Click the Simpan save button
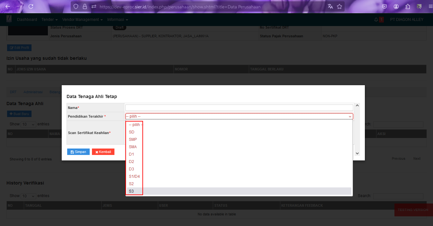Image resolution: width=433 pixels, height=226 pixels. 78,152
